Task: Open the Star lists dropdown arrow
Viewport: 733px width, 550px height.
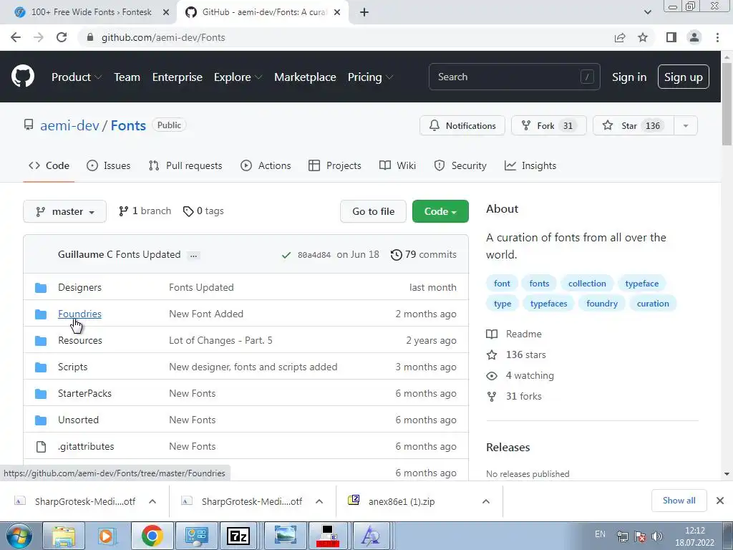Action: coord(685,126)
